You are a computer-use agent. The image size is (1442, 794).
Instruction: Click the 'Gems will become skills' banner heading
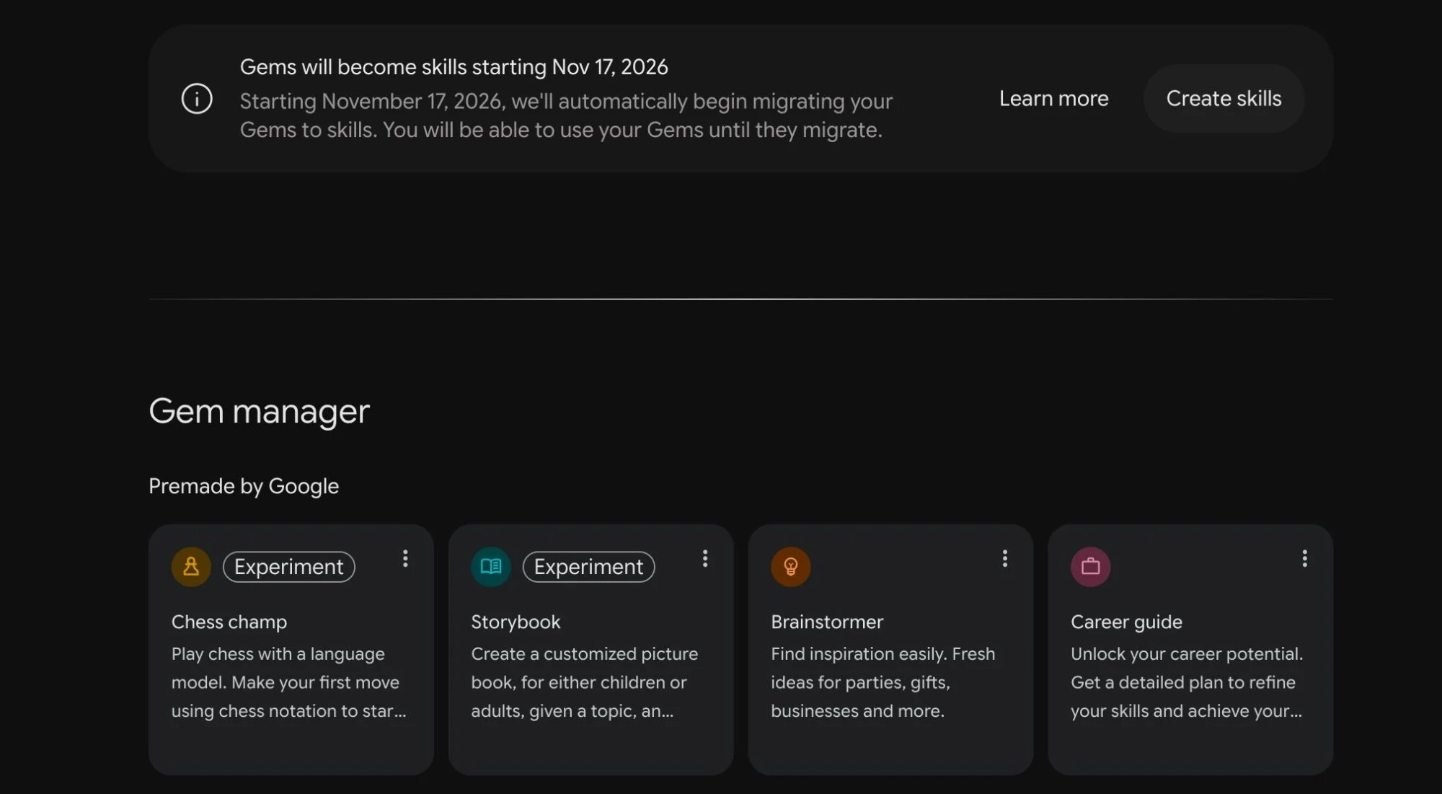click(x=454, y=67)
